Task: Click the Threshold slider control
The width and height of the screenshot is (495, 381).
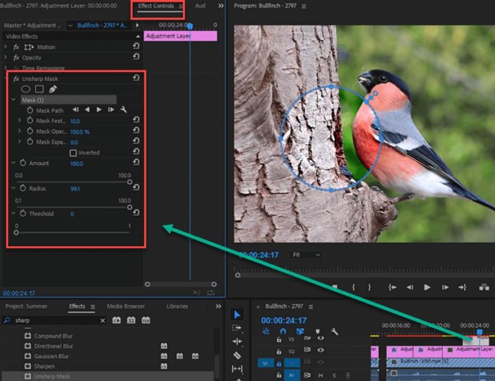Action: click(x=17, y=234)
